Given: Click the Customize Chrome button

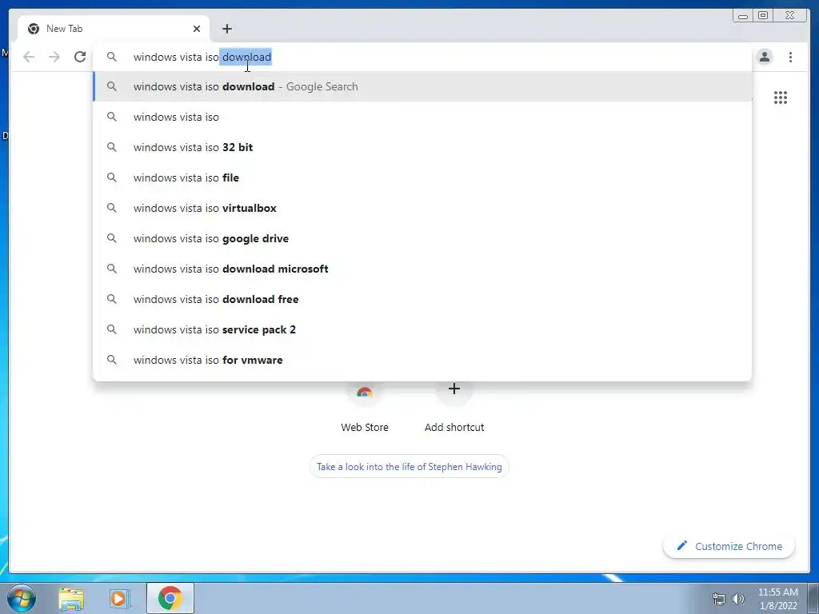Looking at the screenshot, I should tap(729, 546).
